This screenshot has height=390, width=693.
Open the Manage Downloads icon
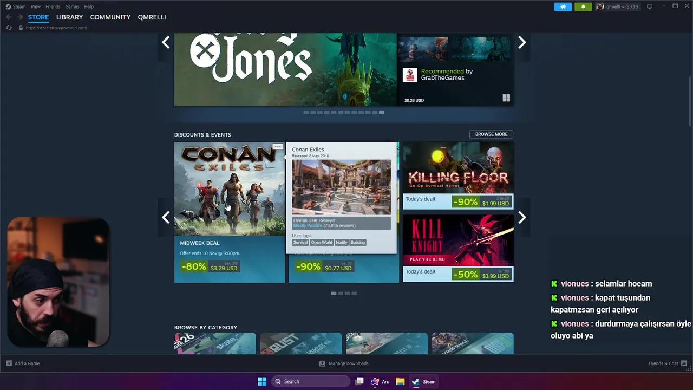tap(322, 363)
